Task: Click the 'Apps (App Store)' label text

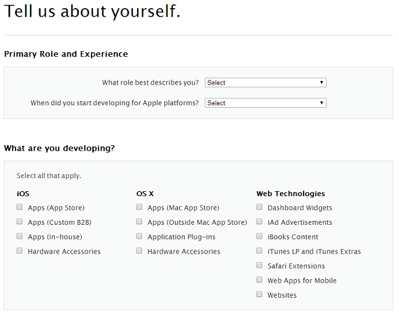Action: coord(56,208)
